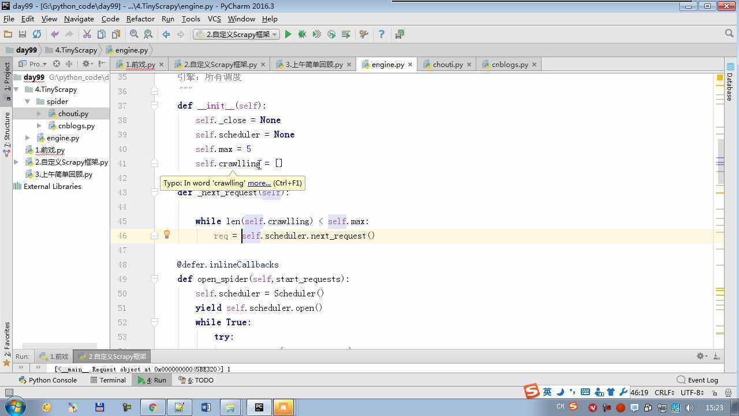
Task: Click the intention lightbulb on line 46
Action: [x=167, y=235]
